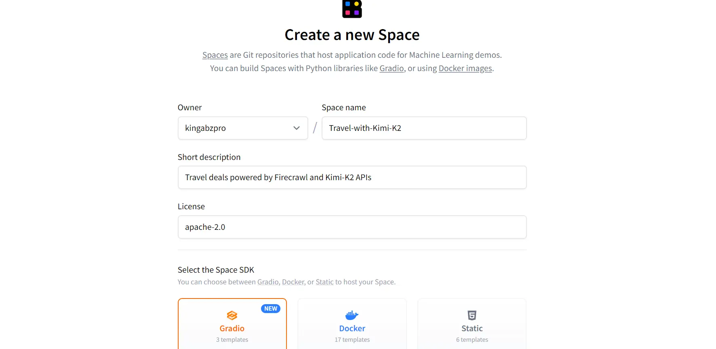This screenshot has height=349, width=716.
Task: Open the Owner dropdown
Action: click(242, 128)
